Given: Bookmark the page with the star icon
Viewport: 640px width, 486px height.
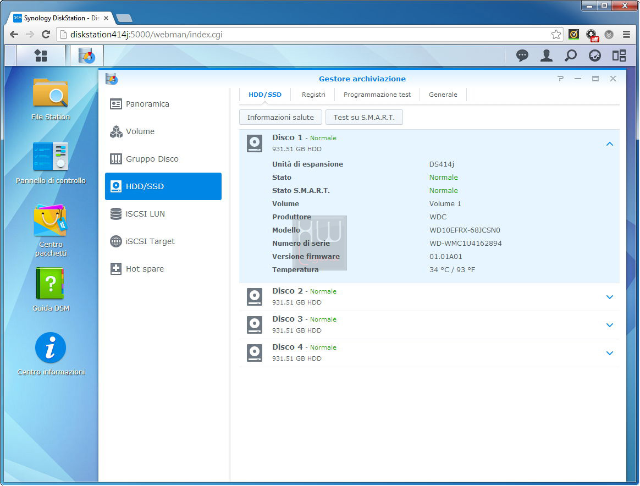Looking at the screenshot, I should (555, 35).
